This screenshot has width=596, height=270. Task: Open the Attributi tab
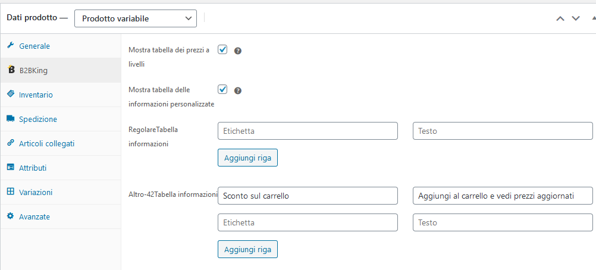pos(61,167)
